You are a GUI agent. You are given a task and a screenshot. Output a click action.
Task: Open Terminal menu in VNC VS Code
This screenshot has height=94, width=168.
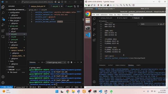pos(125,15)
